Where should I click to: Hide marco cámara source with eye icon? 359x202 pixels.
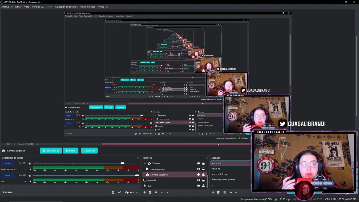[199, 169]
